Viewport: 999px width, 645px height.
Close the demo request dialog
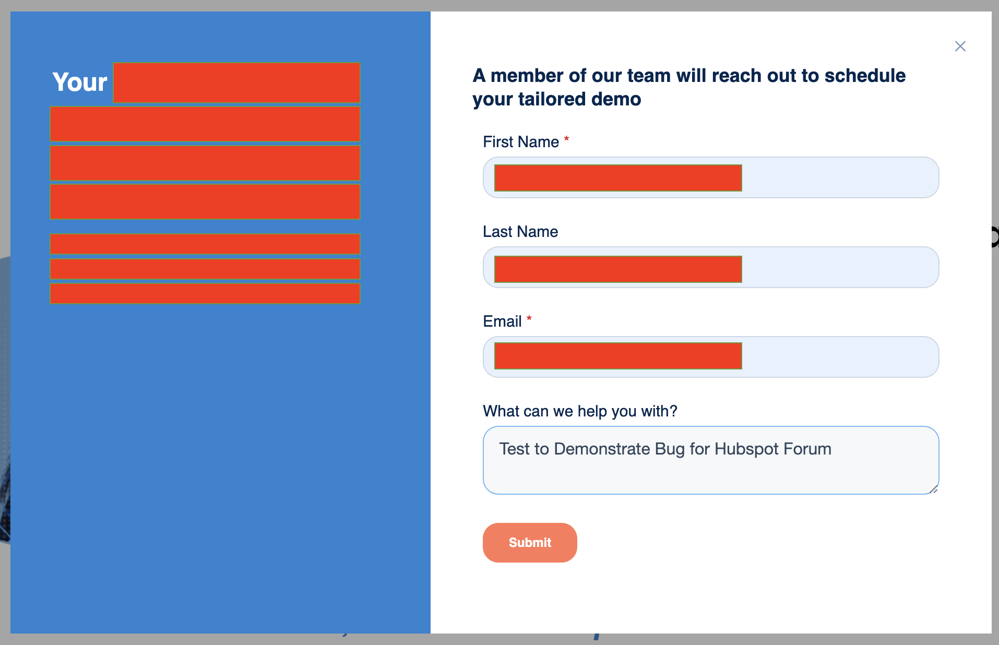(x=960, y=46)
